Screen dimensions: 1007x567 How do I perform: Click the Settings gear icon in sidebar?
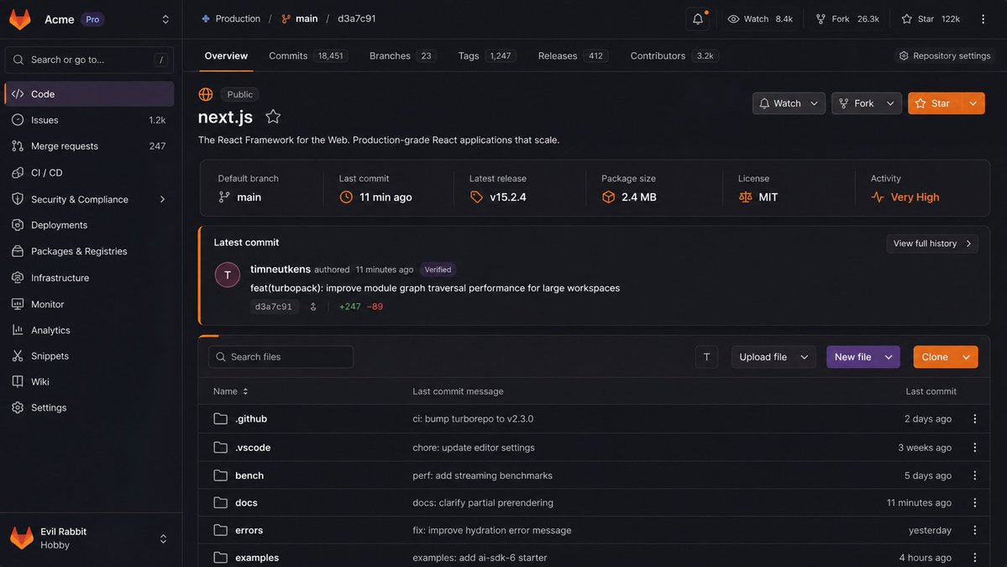click(x=18, y=407)
